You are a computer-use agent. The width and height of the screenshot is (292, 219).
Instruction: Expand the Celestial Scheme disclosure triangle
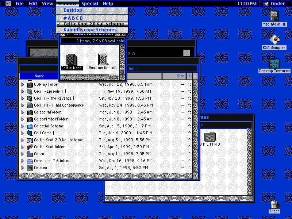click(23, 126)
